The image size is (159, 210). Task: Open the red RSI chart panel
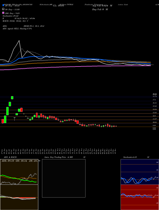(140, 197)
